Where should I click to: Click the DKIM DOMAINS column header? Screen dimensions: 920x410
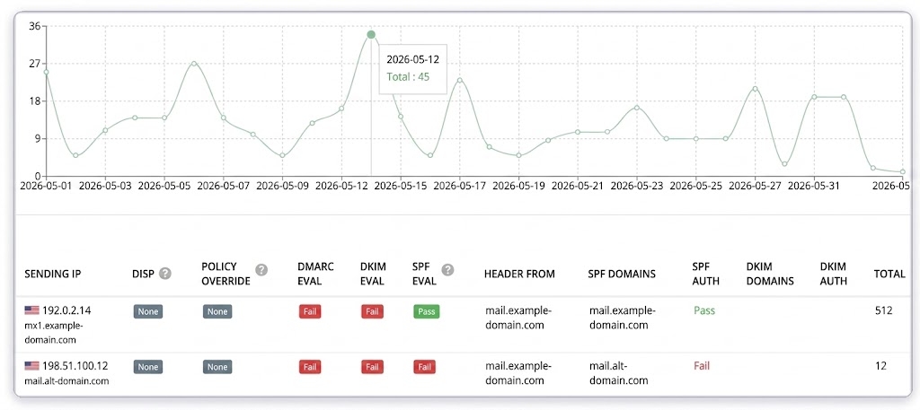770,274
